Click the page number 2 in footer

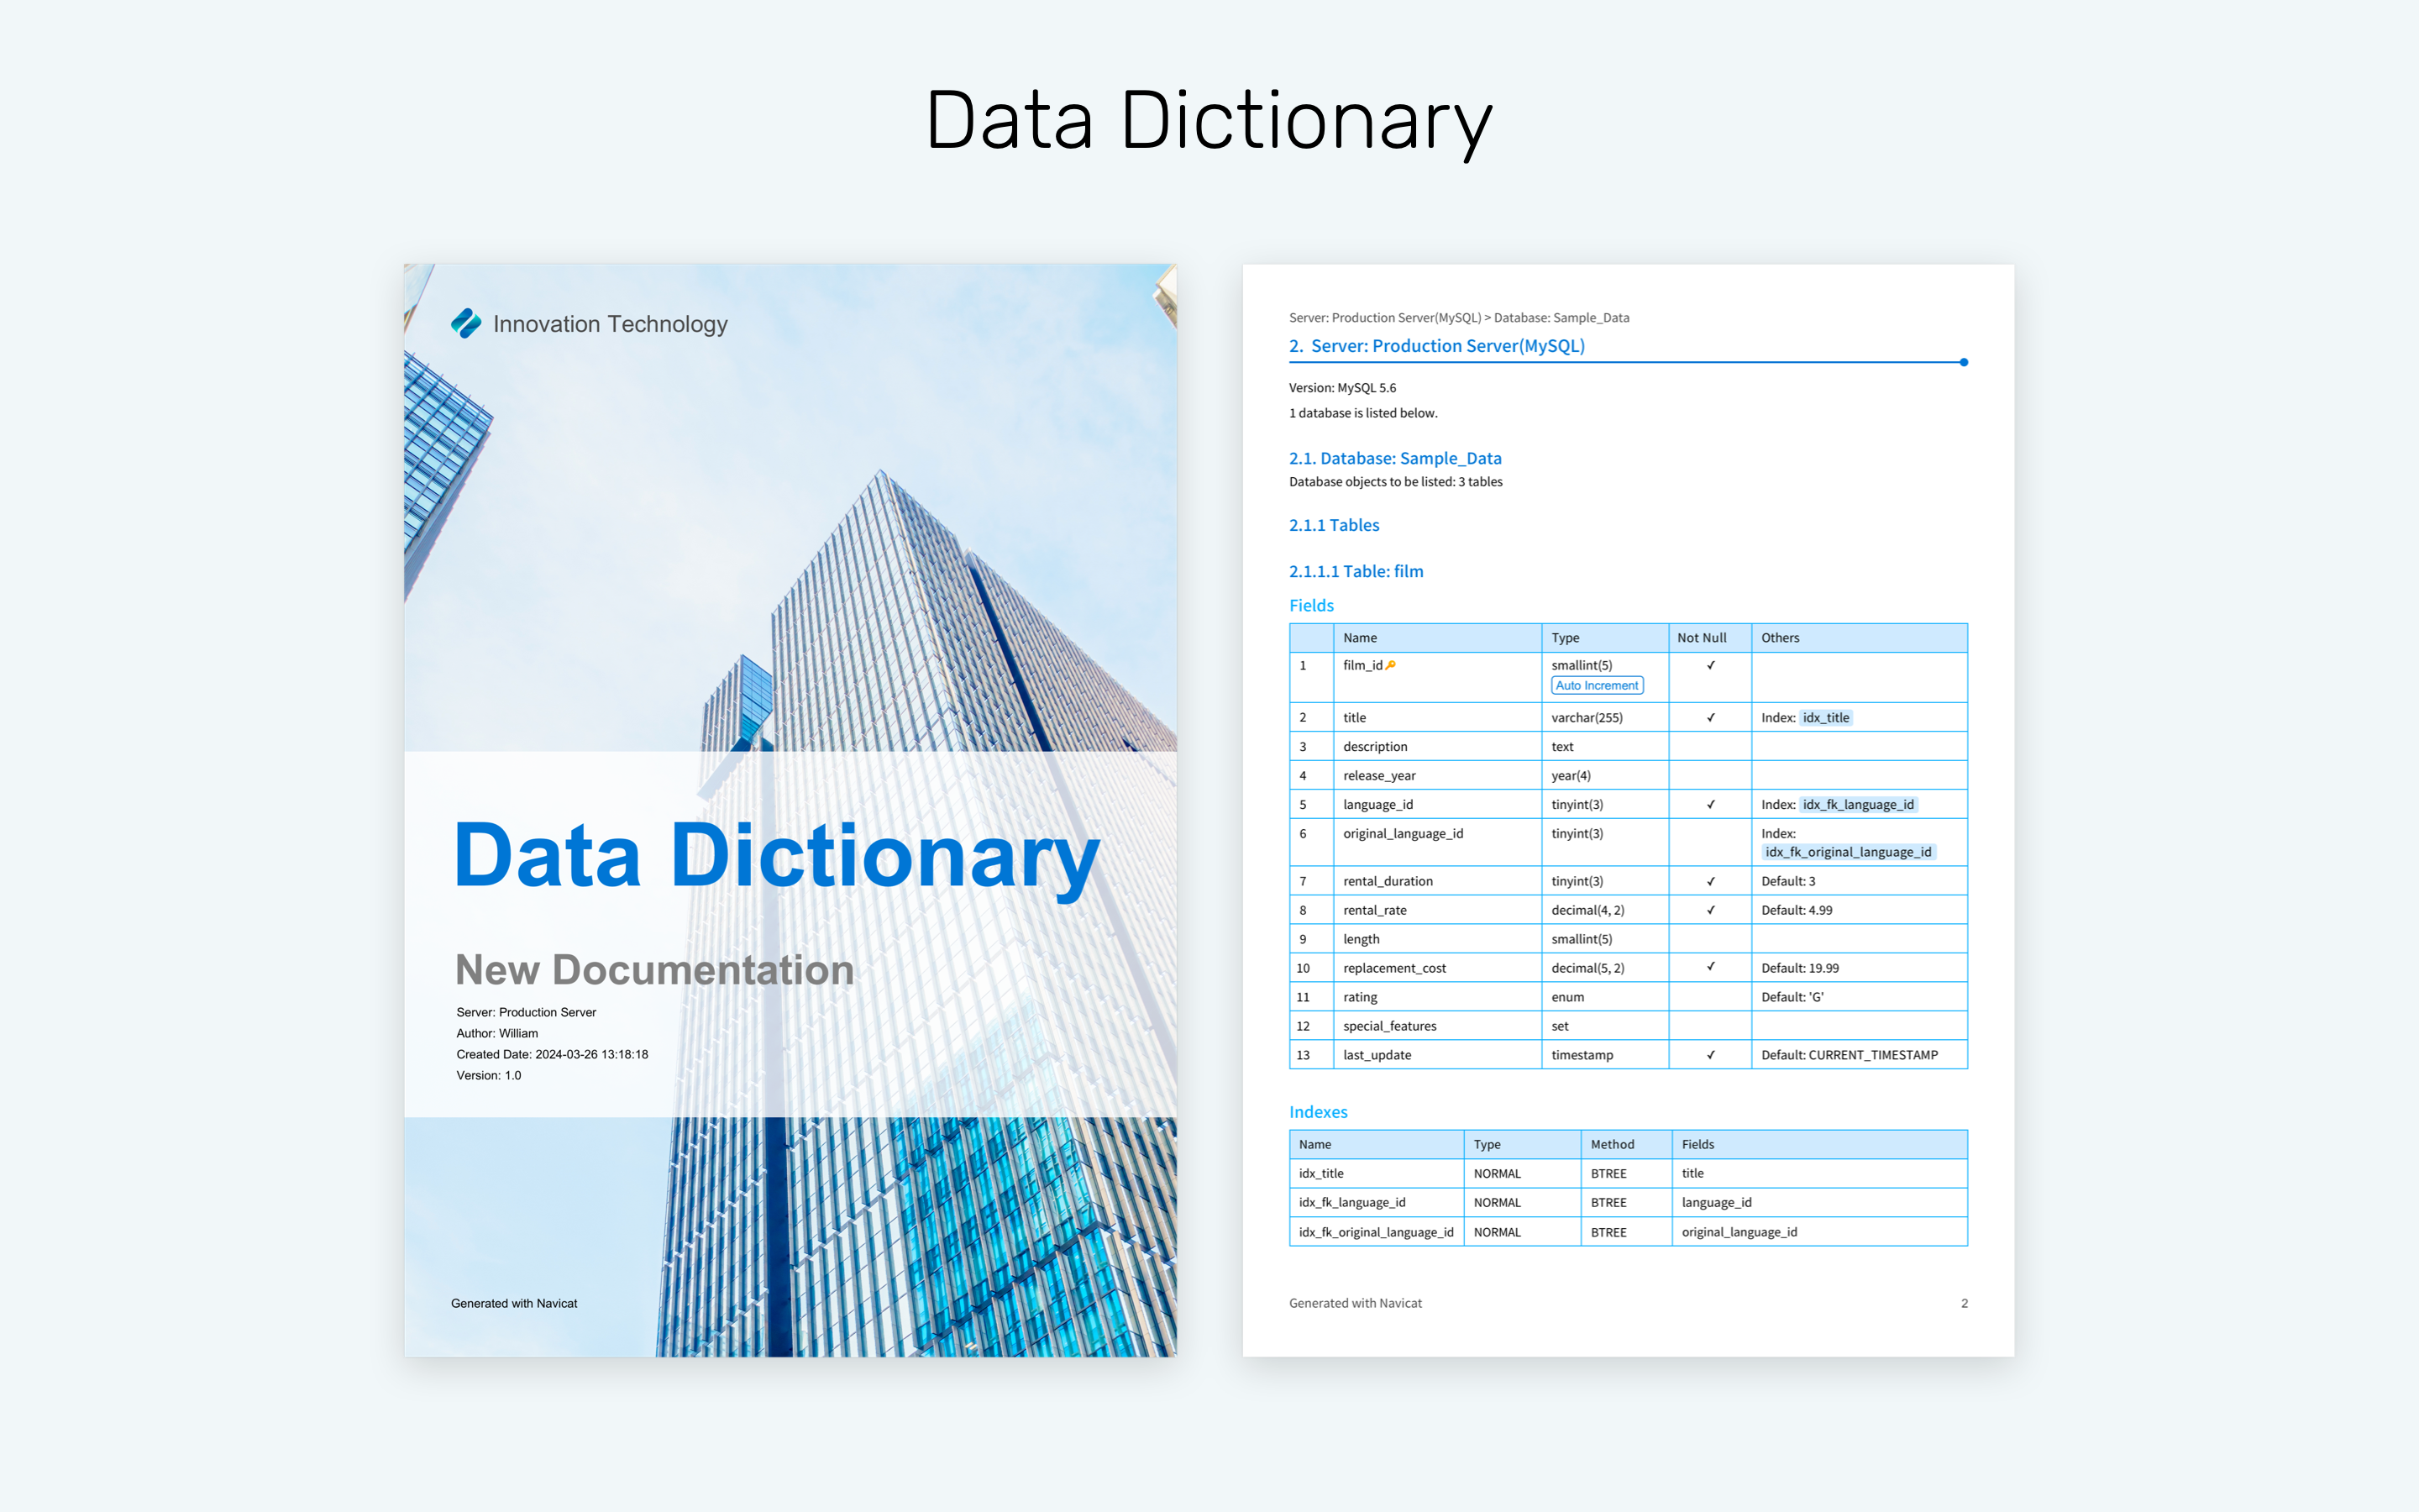[x=1963, y=1303]
